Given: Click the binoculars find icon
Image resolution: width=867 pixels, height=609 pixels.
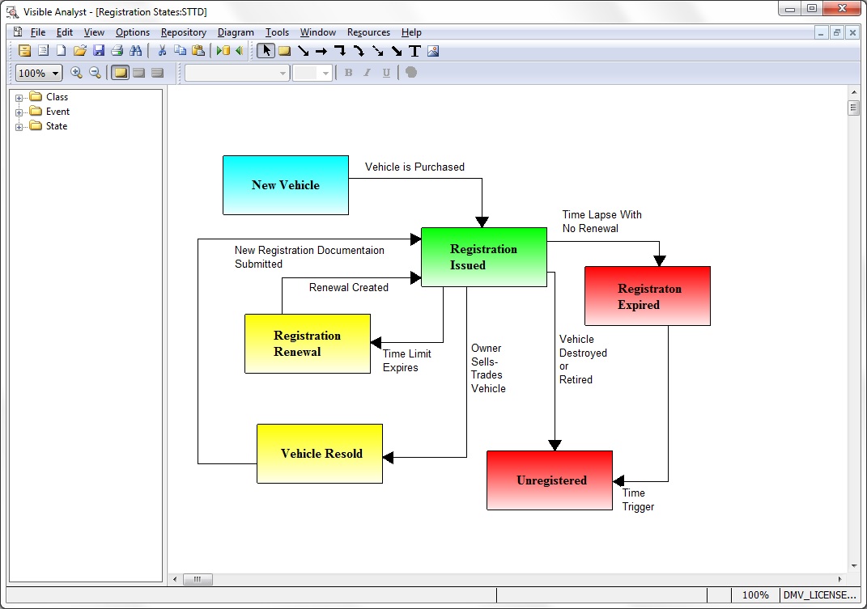Looking at the screenshot, I should pos(135,51).
